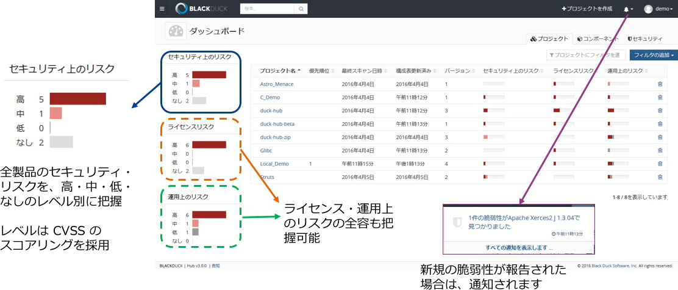Click プロジェクトを作成 button
This screenshot has height=290, width=678.
(587, 9)
